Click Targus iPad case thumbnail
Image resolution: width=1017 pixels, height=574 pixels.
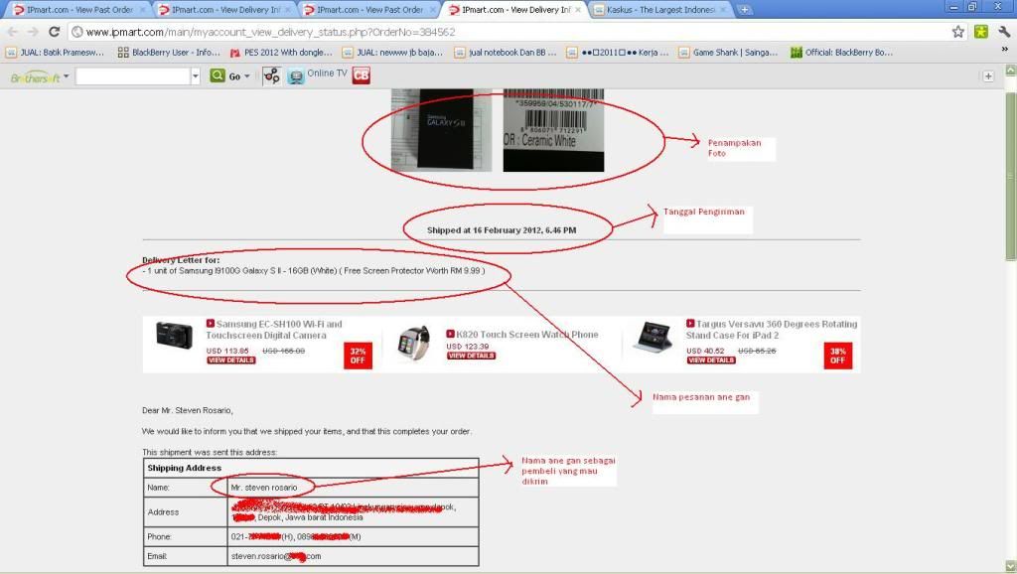coord(654,336)
